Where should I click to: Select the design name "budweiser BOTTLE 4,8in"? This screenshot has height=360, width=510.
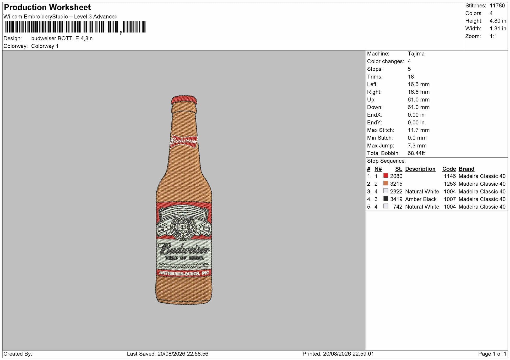[62, 38]
